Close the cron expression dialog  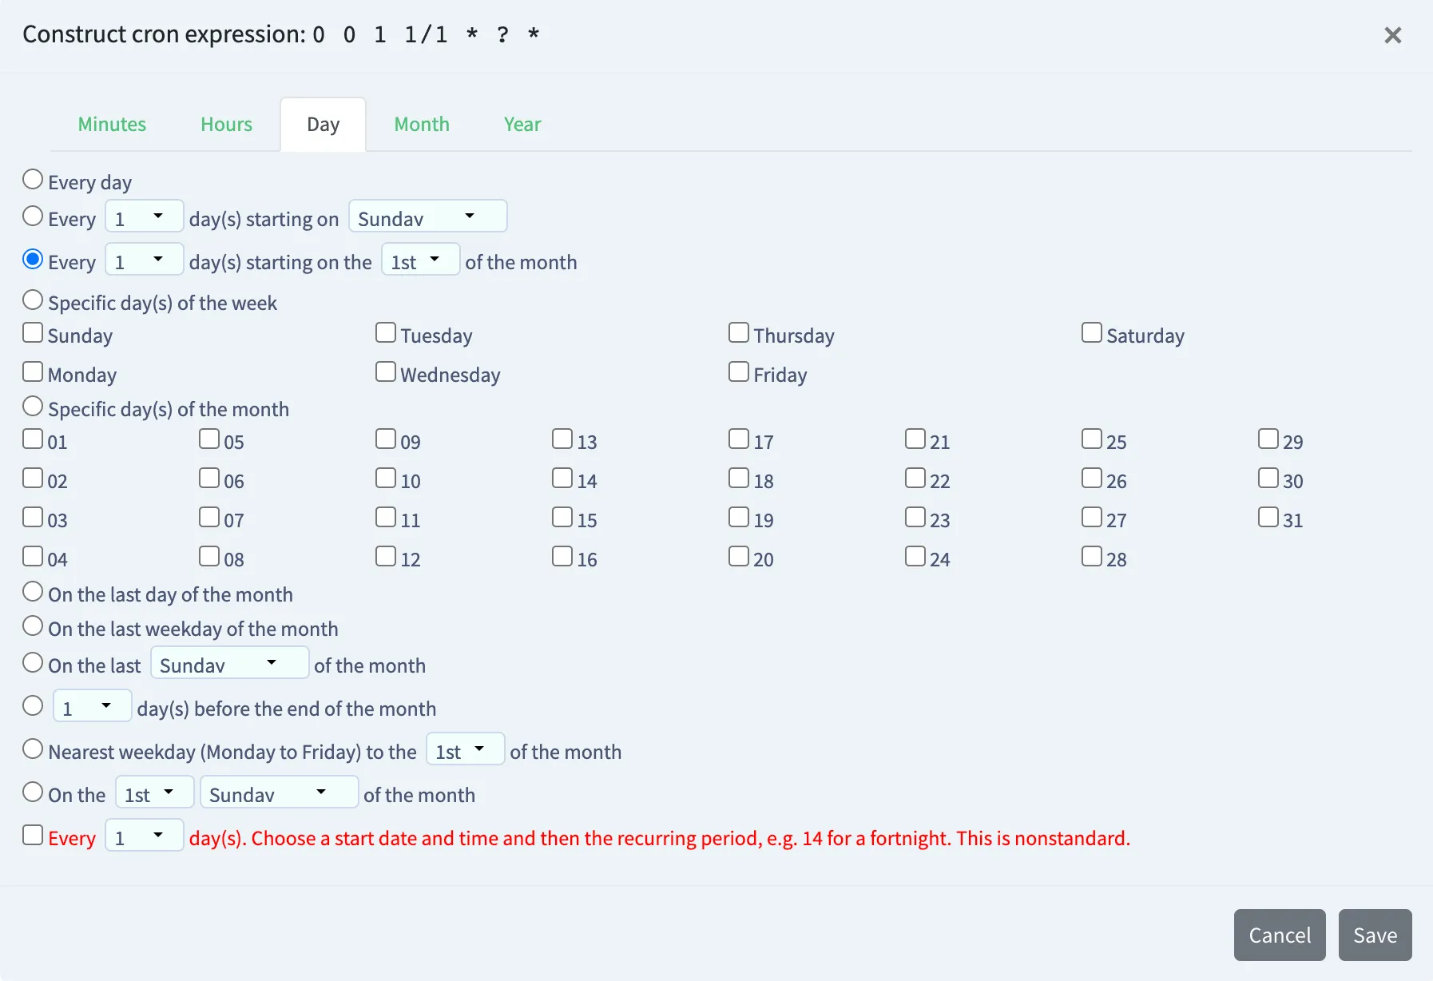coord(1392,35)
